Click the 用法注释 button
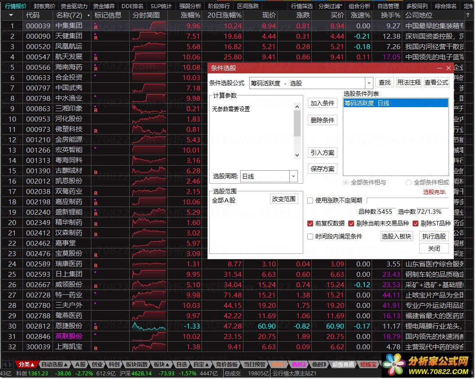 point(409,83)
